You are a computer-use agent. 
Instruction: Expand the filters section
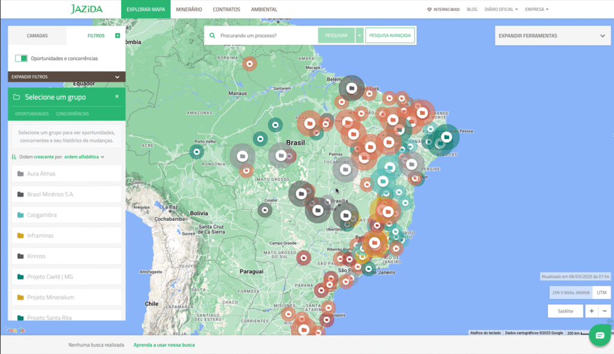pyautogui.click(x=67, y=77)
